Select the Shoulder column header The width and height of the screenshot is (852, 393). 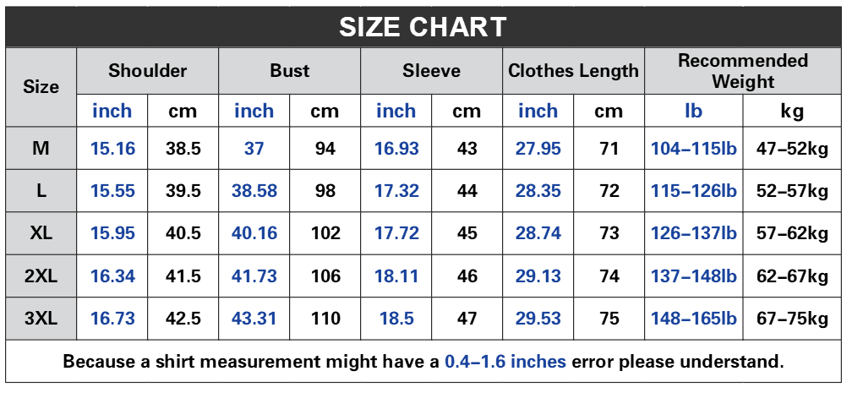[x=148, y=71]
